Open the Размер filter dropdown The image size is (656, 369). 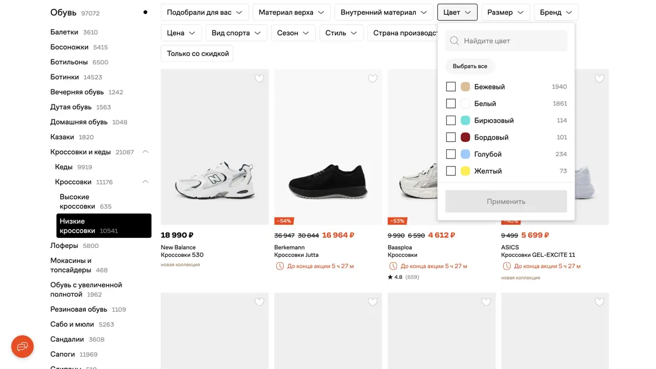coord(505,13)
